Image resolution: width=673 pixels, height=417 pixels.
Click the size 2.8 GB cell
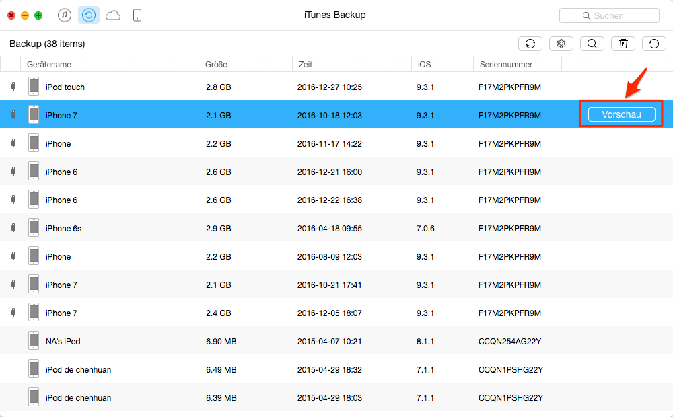tap(219, 87)
